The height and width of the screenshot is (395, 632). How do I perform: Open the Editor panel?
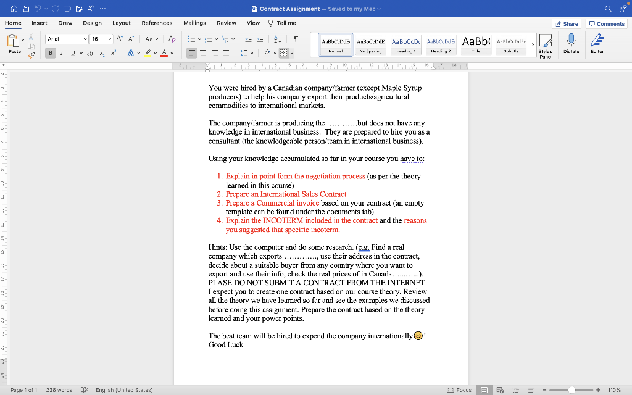point(597,44)
